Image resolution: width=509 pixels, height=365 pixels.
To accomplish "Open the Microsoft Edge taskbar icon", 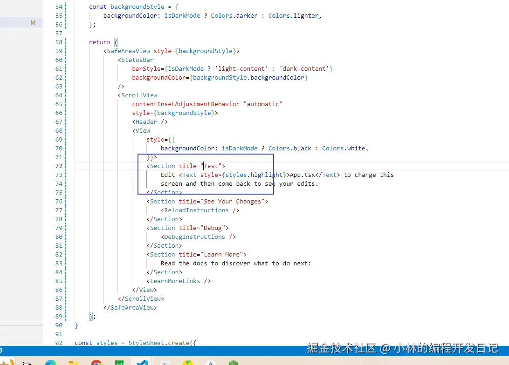I will (51, 362).
